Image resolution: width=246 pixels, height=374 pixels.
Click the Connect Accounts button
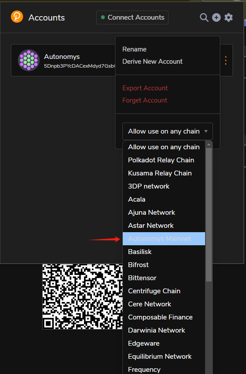(132, 17)
